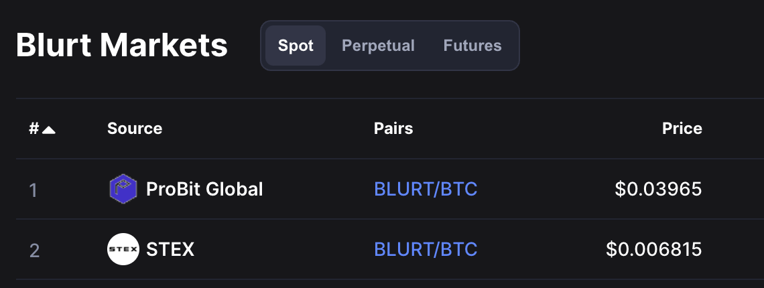Click the ascending sort arrow beside #
The image size is (764, 288).
point(48,129)
